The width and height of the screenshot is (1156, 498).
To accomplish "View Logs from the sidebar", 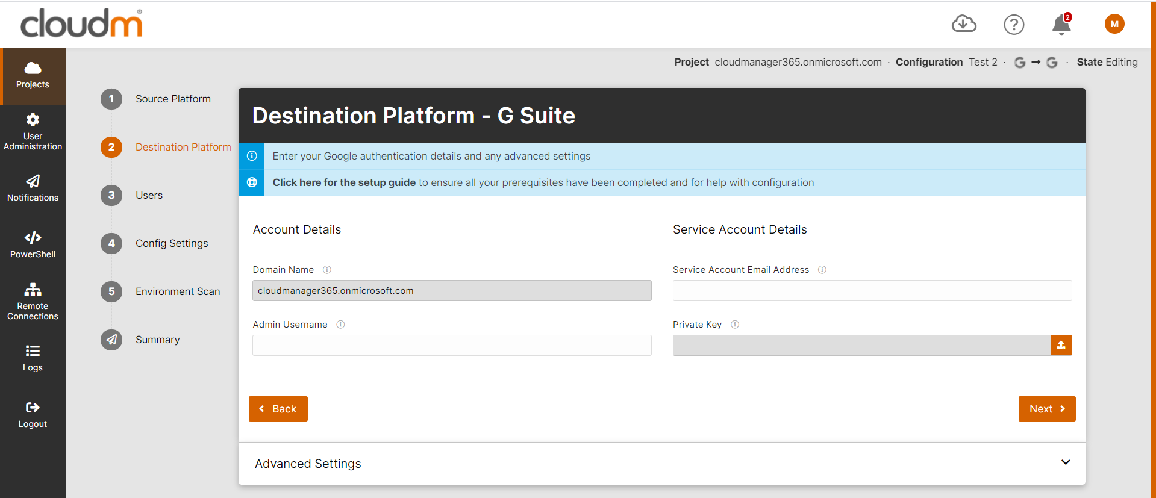I will coord(33,358).
